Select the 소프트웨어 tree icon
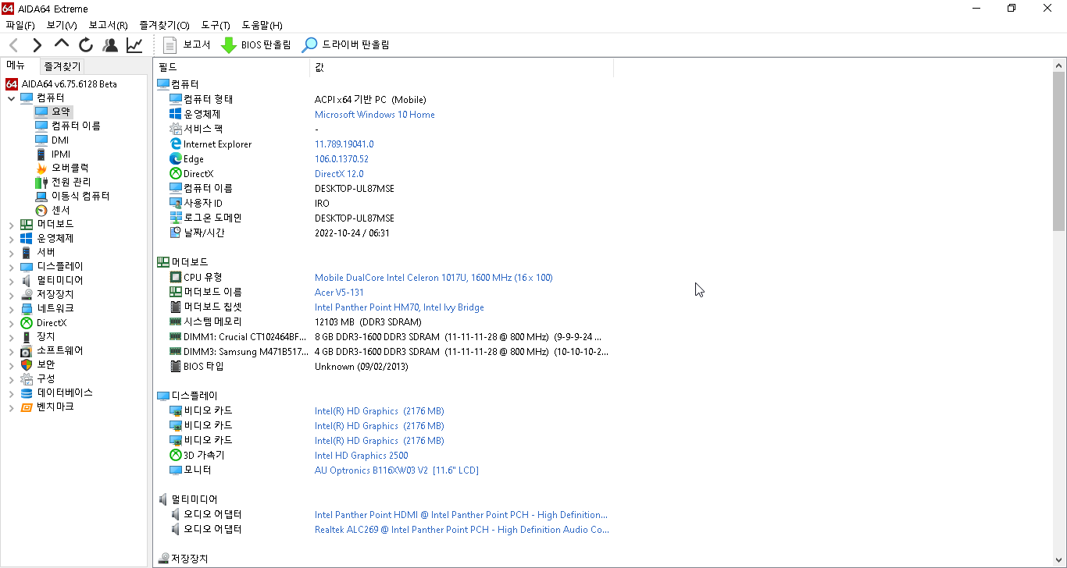Screen dimensions: 1067x568 tap(27, 350)
